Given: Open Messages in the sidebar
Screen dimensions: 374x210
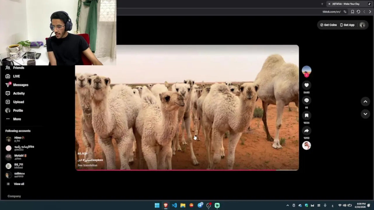Looking at the screenshot, I should (17, 85).
